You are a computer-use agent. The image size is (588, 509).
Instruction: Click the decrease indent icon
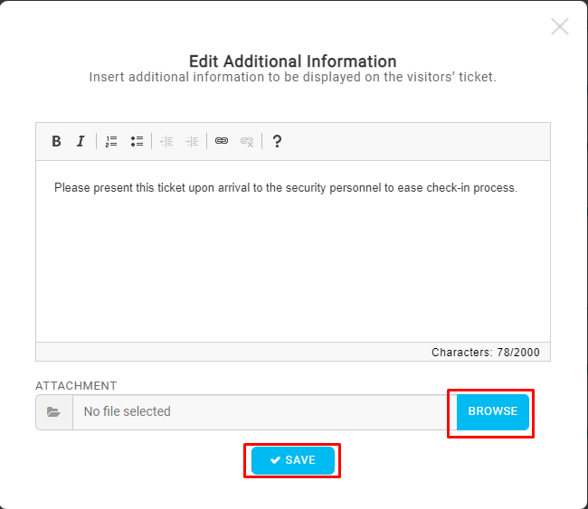click(166, 141)
